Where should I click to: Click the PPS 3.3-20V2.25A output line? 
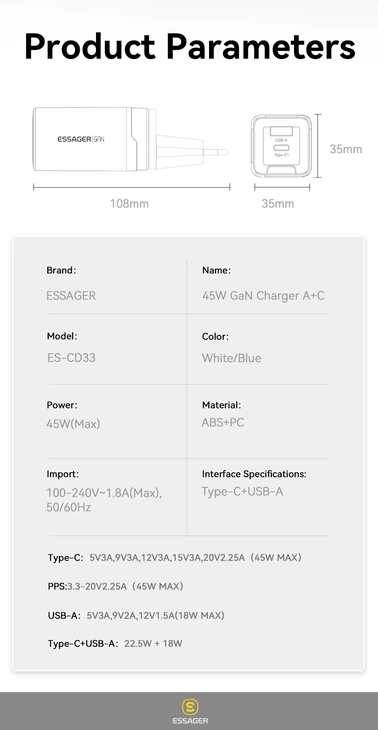pyautogui.click(x=115, y=586)
